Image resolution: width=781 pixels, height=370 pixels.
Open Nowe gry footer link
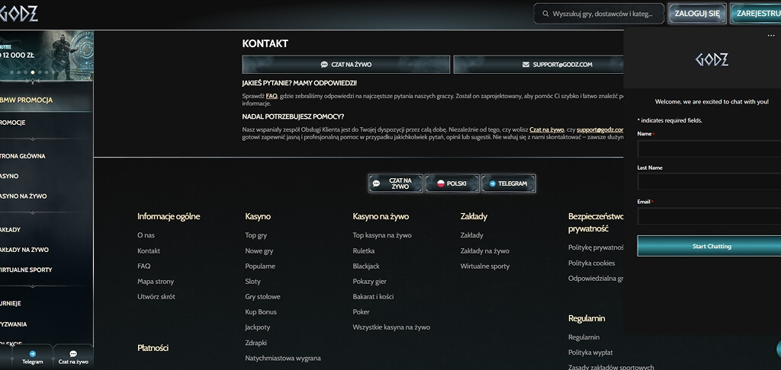pyautogui.click(x=259, y=251)
